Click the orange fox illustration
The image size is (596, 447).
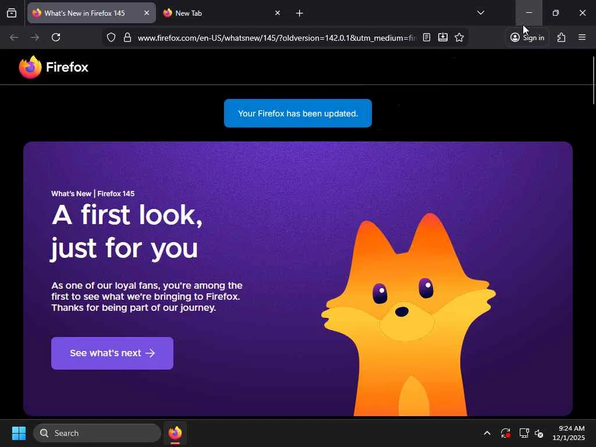pos(409,315)
